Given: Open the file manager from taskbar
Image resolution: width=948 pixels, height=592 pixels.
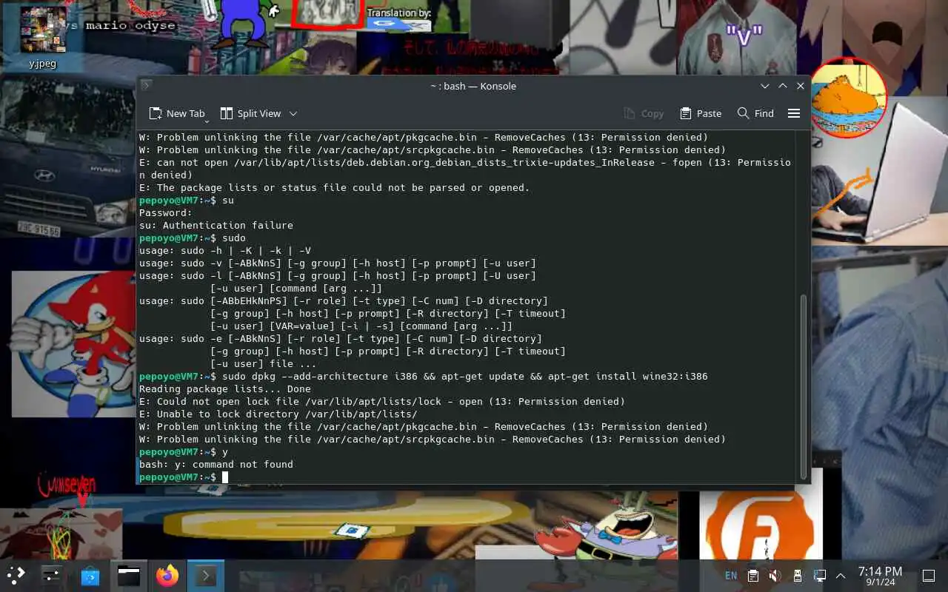Looking at the screenshot, I should coord(129,575).
